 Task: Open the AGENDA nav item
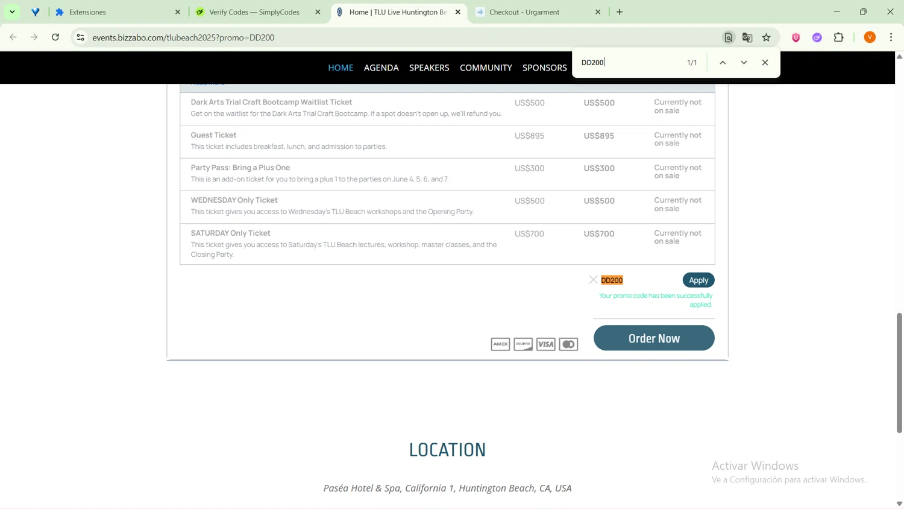(381, 68)
